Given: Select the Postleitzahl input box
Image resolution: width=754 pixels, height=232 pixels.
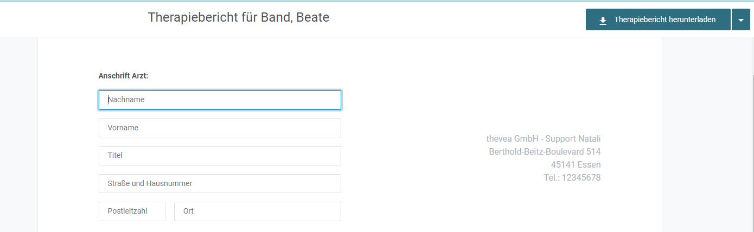Looking at the screenshot, I should click(132, 211).
